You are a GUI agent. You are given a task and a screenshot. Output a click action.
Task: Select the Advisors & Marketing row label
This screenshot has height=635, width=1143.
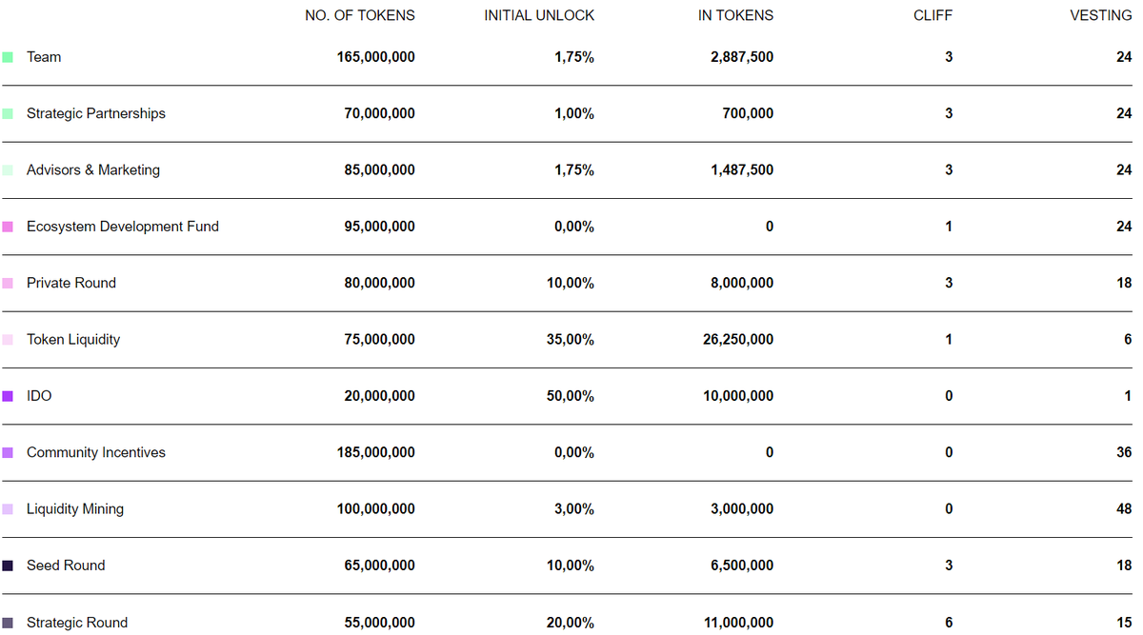[x=93, y=170]
